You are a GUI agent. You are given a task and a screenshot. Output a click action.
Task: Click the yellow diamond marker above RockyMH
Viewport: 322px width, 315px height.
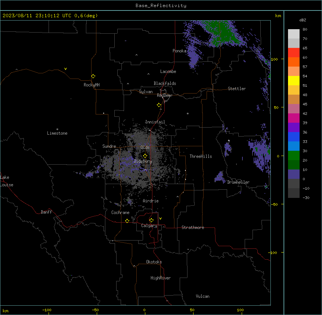click(x=93, y=76)
